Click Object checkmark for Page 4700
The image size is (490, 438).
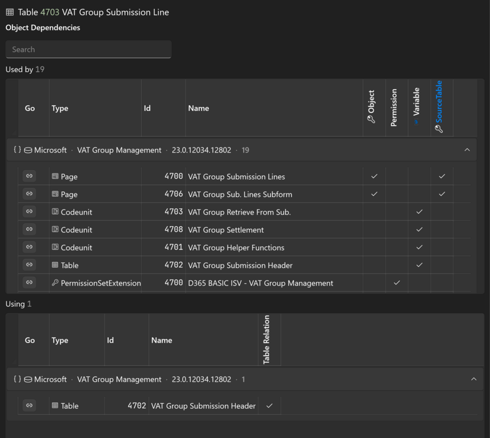tap(374, 176)
